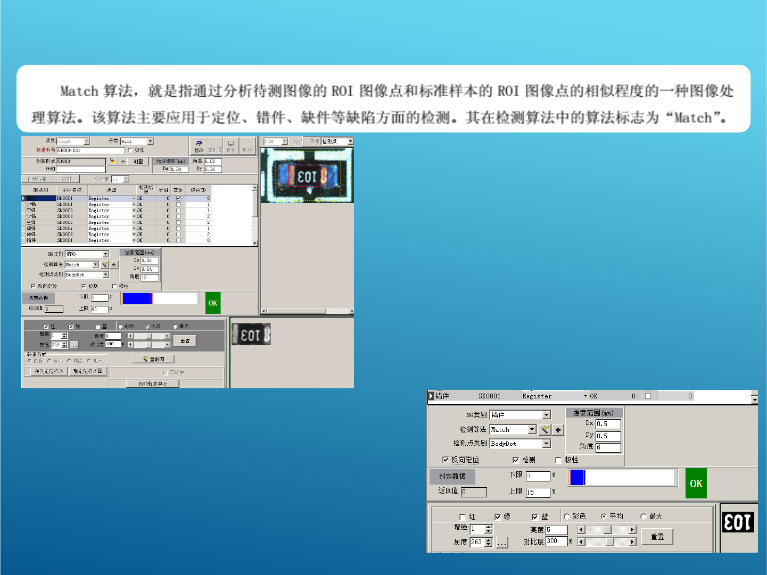
Task: Click the 上限 field showing 15
Action: 538,493
